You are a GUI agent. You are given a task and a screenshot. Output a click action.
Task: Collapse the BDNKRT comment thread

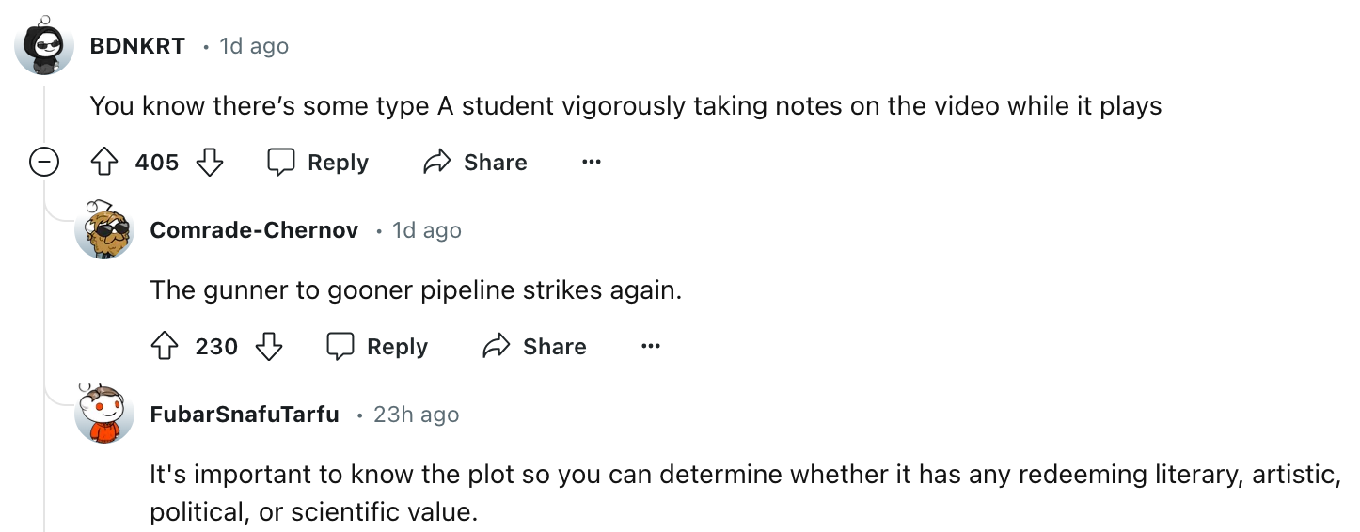tap(43, 164)
